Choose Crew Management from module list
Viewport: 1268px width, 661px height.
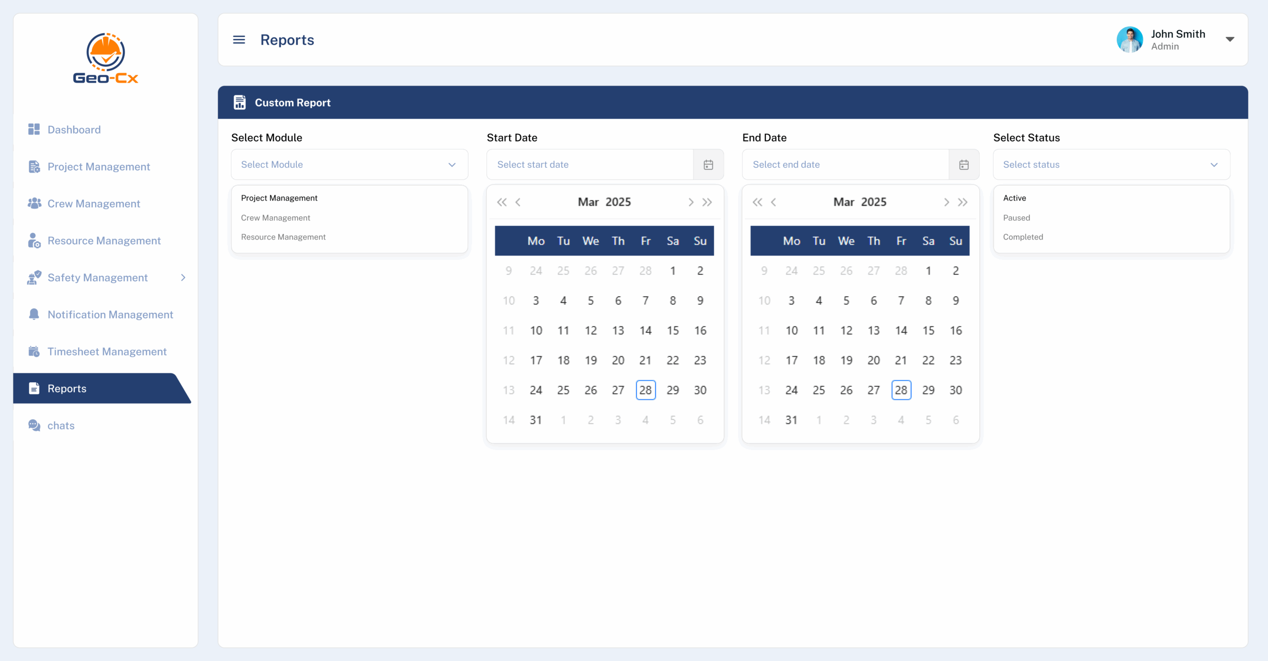pos(275,218)
